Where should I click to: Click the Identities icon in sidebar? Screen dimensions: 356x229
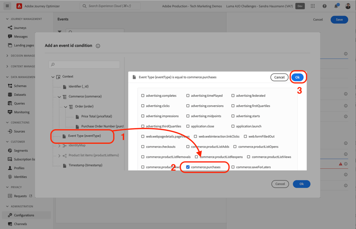click(10, 177)
